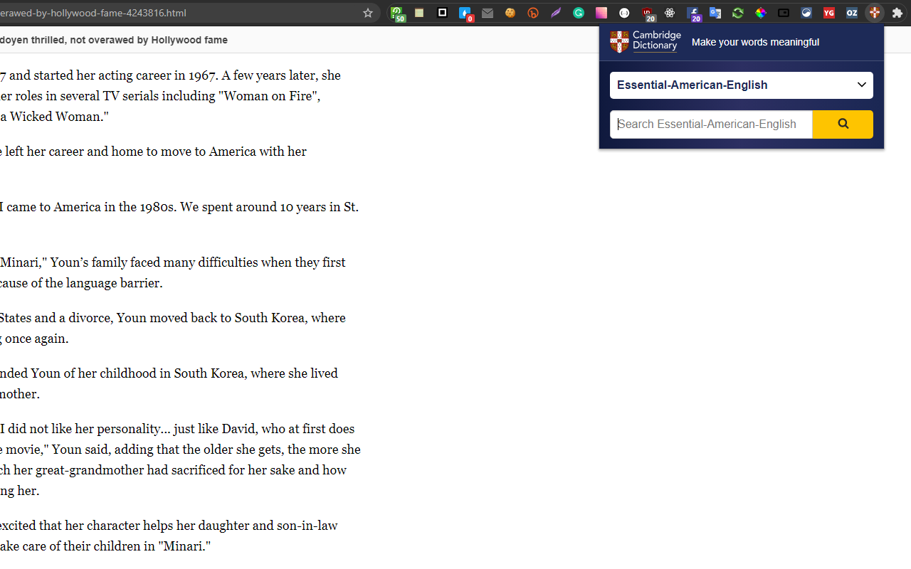Open the purple feather extension icon
The height and width of the screenshot is (569, 911).
point(556,13)
